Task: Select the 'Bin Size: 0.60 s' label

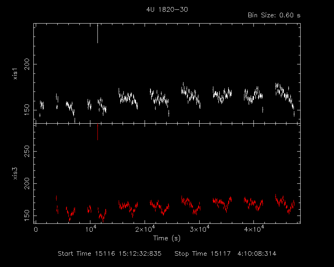Action: click(274, 15)
